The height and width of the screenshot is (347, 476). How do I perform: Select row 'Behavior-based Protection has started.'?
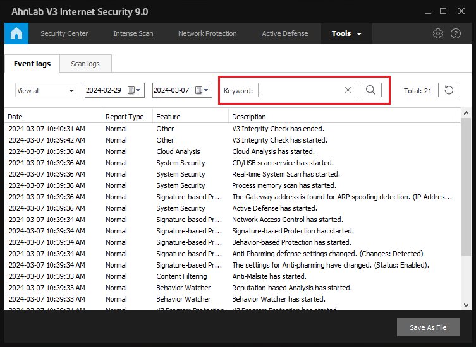(233, 242)
